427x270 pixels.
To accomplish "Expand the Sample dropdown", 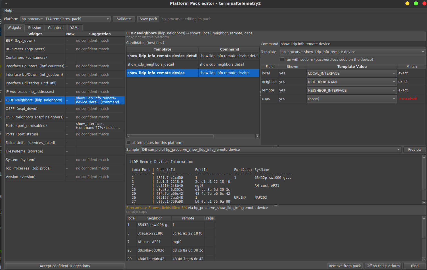I will pyautogui.click(x=271, y=150).
